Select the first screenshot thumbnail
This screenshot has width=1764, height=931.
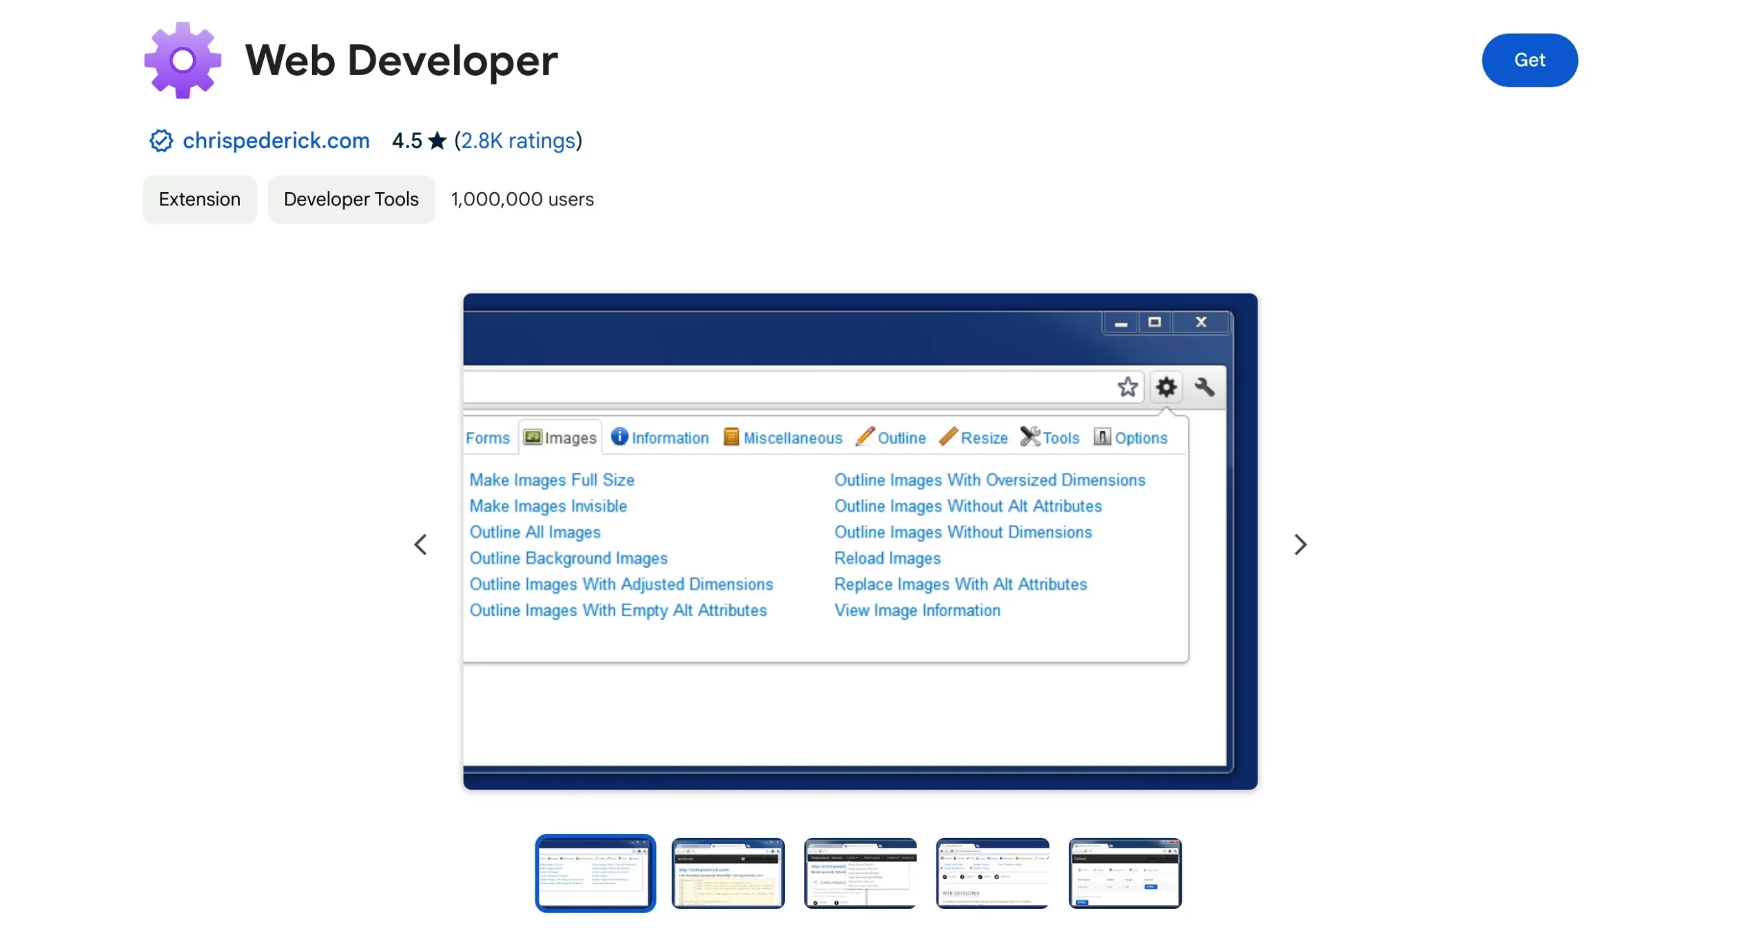point(595,872)
